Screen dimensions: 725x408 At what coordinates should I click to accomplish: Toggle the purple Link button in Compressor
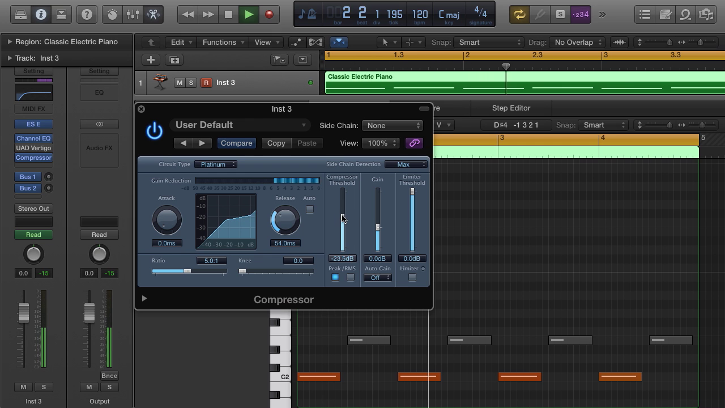pyautogui.click(x=414, y=143)
